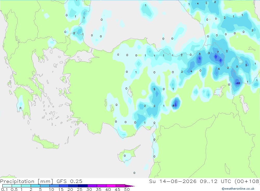Click the date 'Su 14-06-2026'

pos(173,181)
